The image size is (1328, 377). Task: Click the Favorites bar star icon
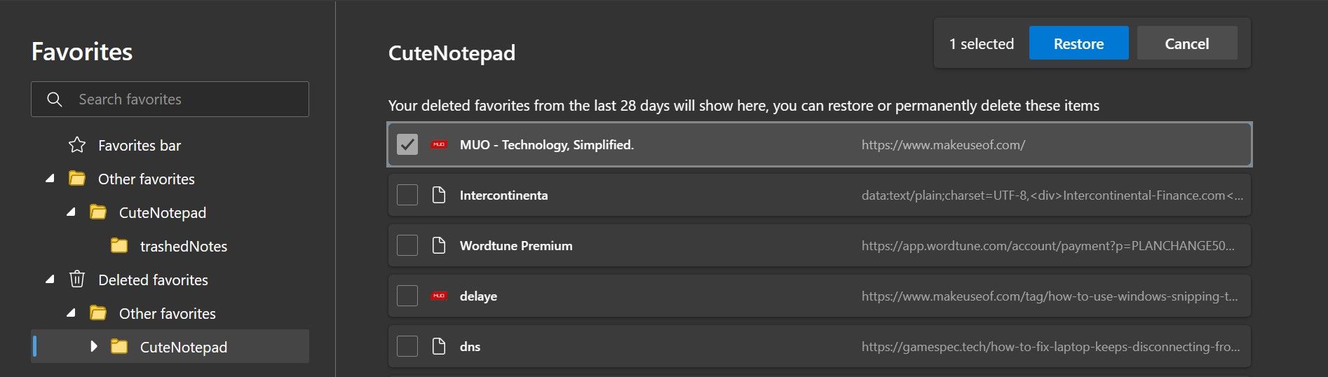[77, 145]
